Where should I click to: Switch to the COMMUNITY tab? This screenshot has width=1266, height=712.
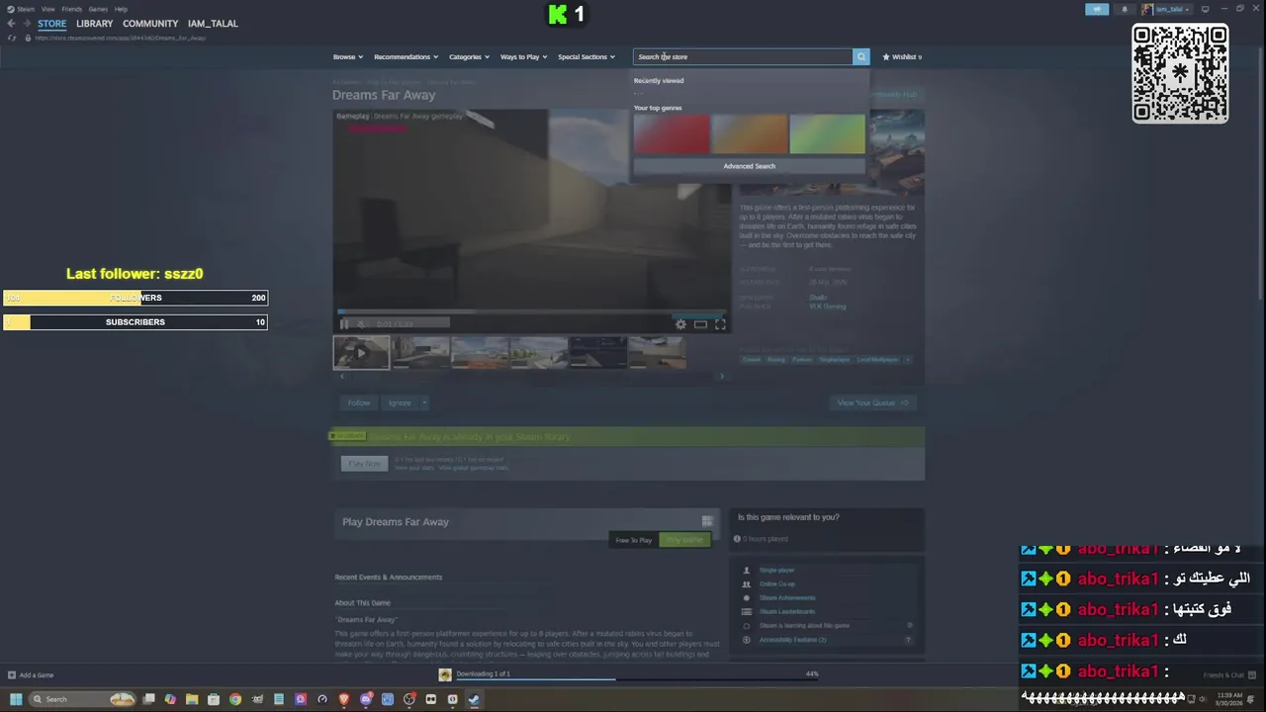[150, 24]
